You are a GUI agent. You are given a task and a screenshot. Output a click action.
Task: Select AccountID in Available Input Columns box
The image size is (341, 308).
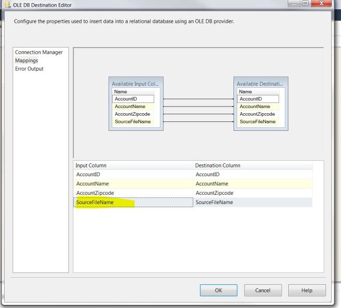(x=133, y=99)
